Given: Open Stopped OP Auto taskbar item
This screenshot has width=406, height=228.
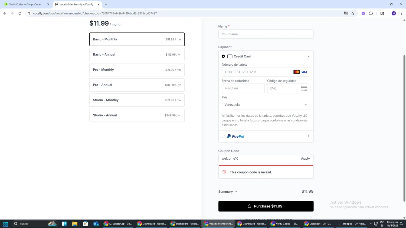Looking at the screenshot, I should tap(351, 224).
